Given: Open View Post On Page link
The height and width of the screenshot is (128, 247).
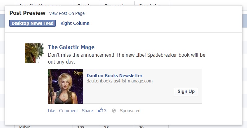Looking at the screenshot, I should pos(67,13).
